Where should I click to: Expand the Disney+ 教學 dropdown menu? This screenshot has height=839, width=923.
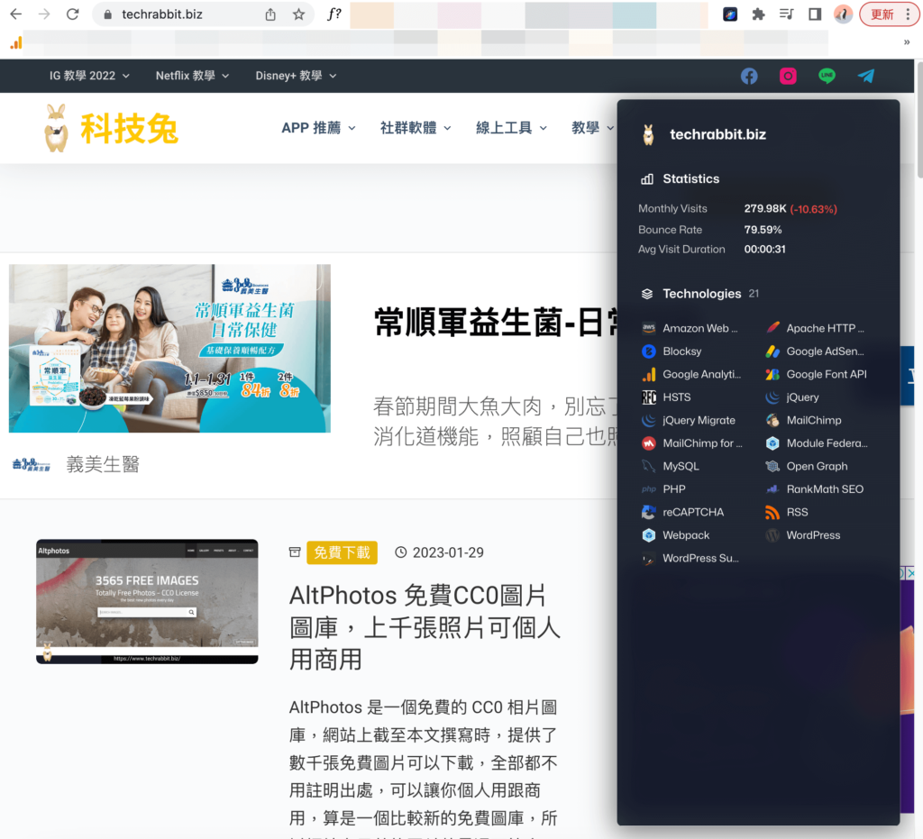[x=296, y=76]
